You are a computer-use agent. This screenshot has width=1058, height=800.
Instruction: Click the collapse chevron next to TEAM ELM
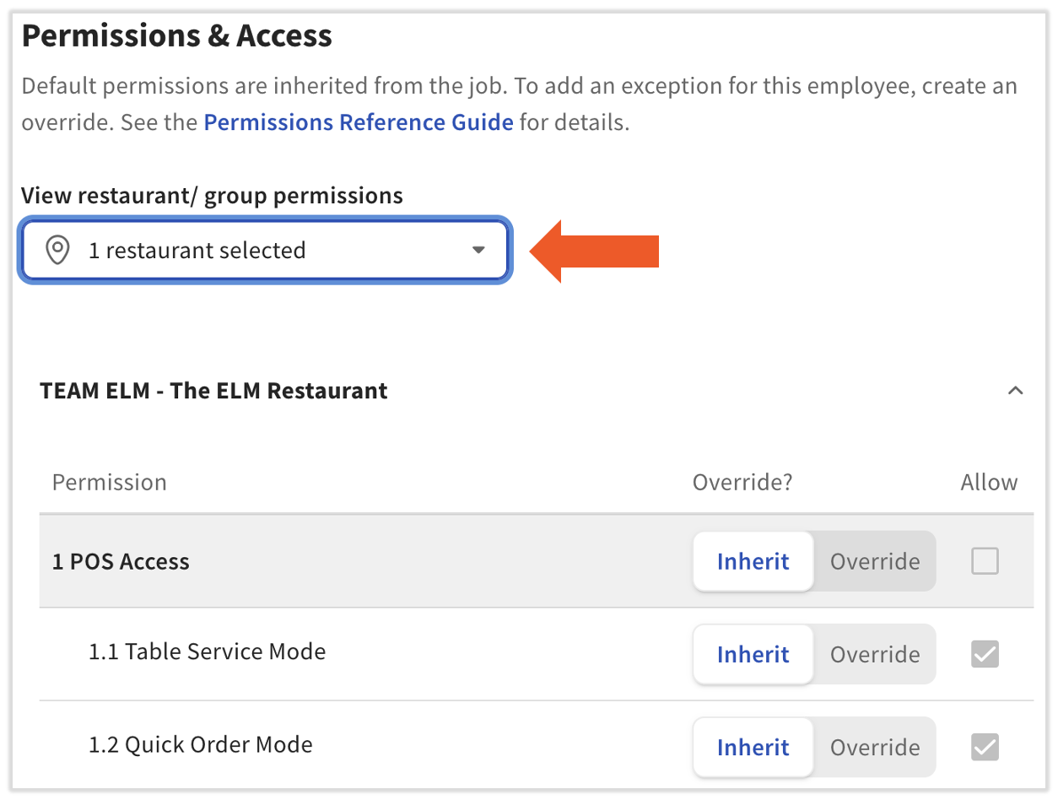coord(1016,390)
